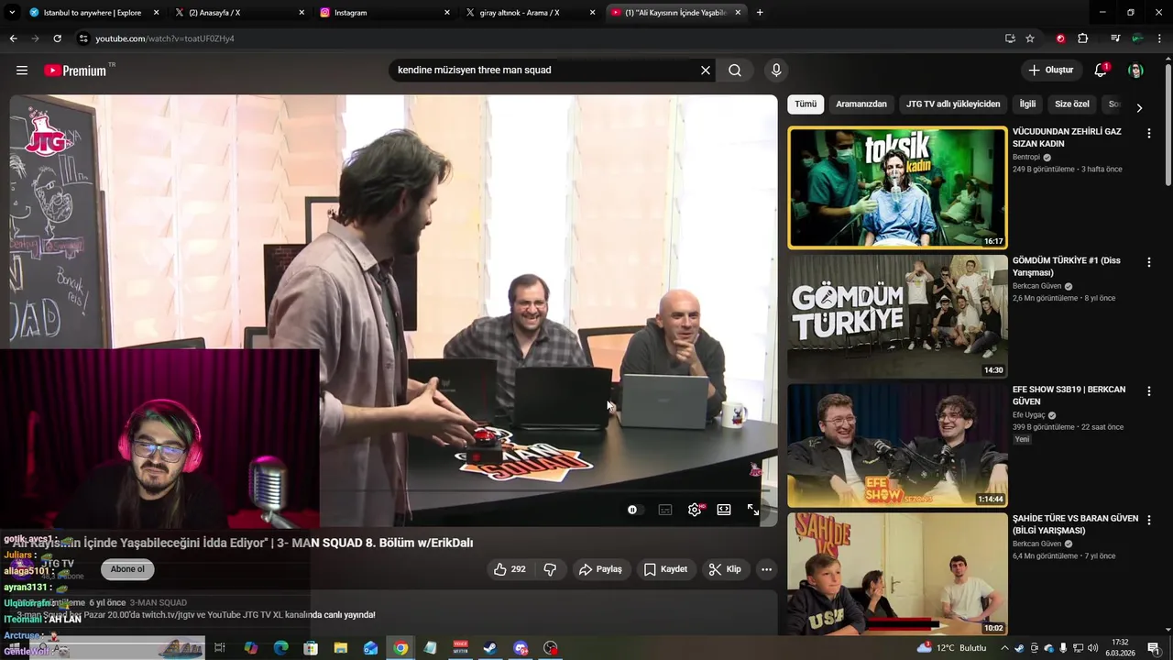Switch to Instagram browser tab

(x=385, y=13)
